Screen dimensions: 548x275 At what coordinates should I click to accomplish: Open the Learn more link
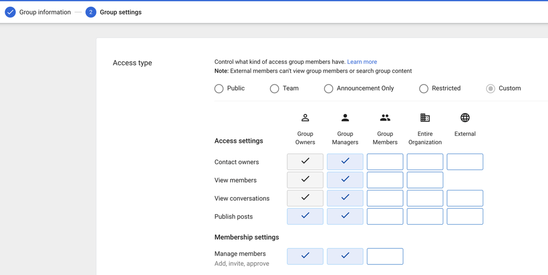coord(362,62)
